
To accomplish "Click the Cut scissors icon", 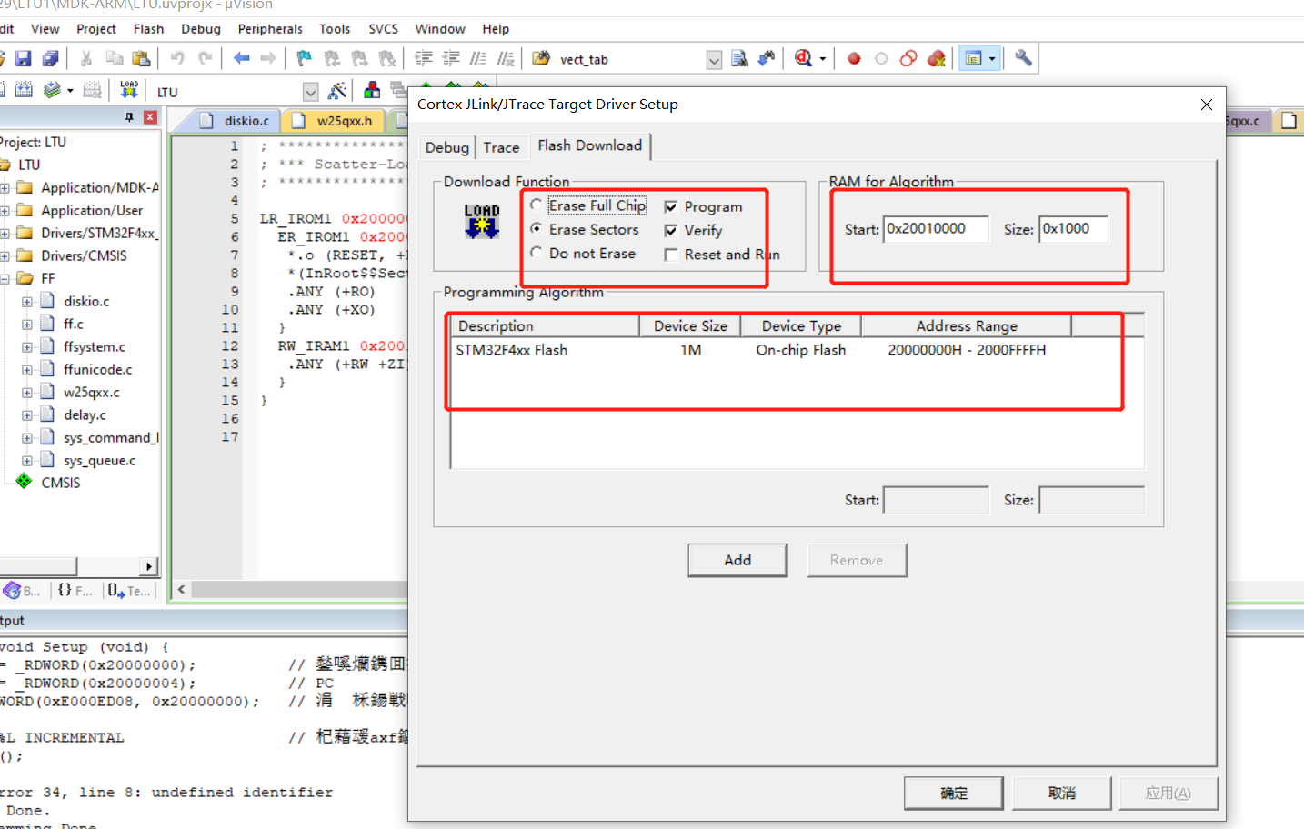I will [86, 59].
